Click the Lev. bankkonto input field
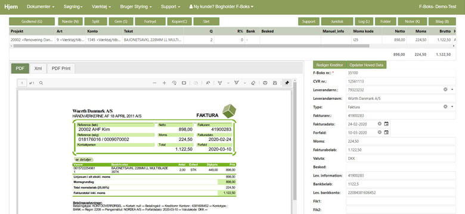465x214 pixels. (401, 193)
